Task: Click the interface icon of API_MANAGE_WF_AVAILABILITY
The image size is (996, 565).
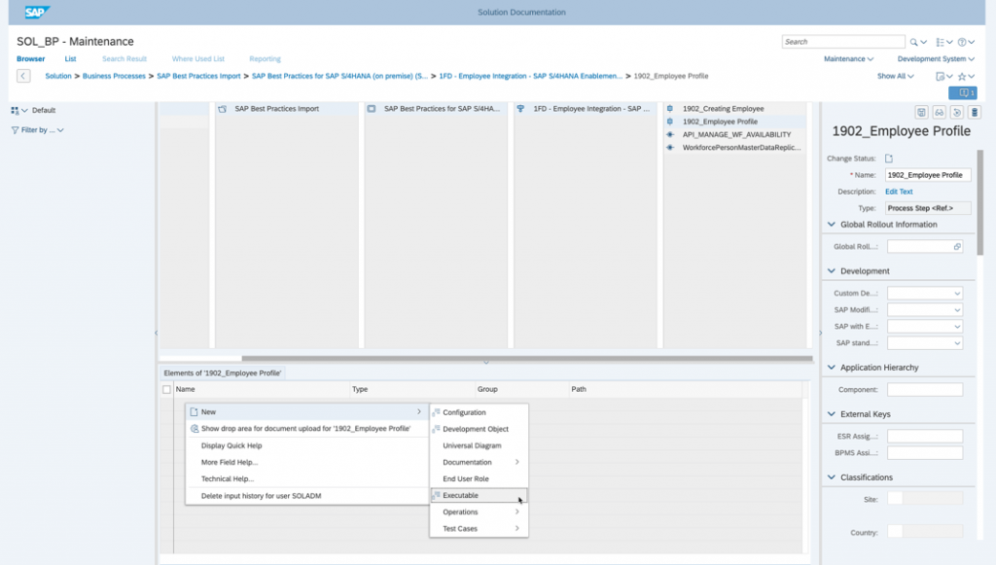Action: coord(670,134)
